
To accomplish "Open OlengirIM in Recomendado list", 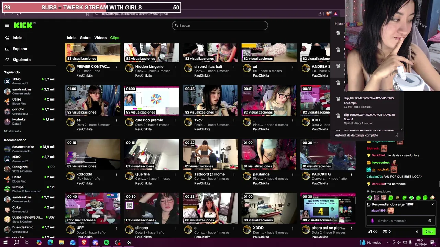I will (29, 169).
